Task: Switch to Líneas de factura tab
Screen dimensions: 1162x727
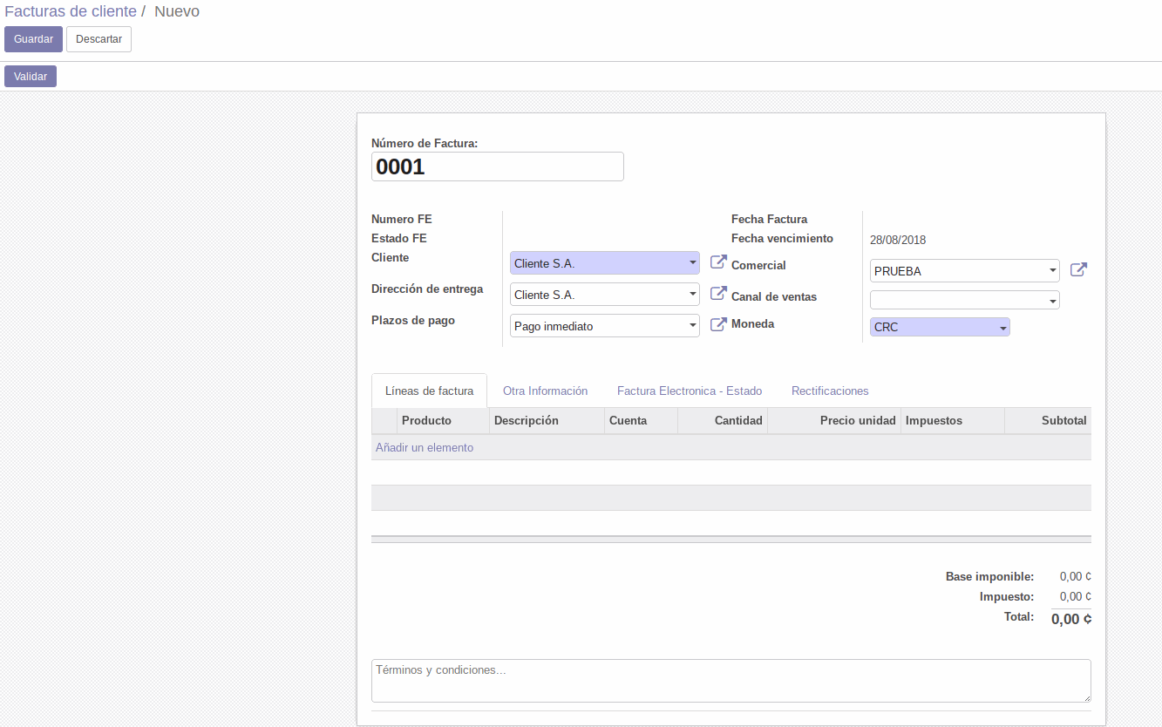Action: click(x=429, y=391)
